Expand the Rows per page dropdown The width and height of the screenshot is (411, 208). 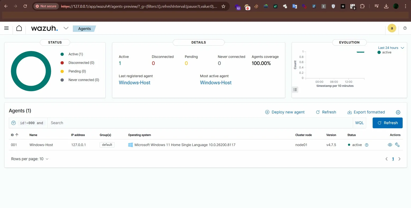pos(30,159)
